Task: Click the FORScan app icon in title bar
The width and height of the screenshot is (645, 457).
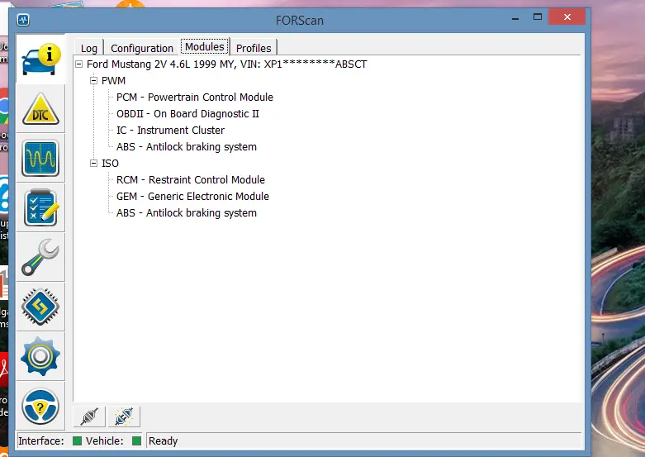Action: [23, 20]
